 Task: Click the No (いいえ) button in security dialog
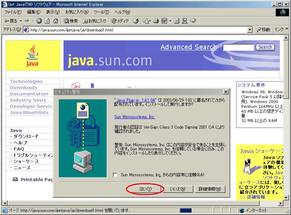[178, 189]
